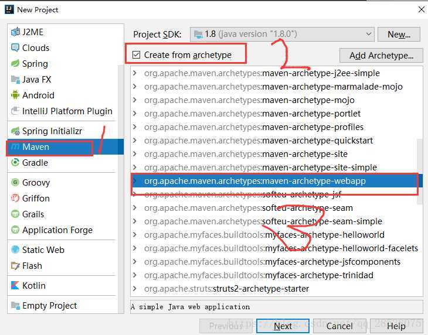Click the Clouds icon in sidebar
This screenshot has height=335, width=428.
pos(15,47)
